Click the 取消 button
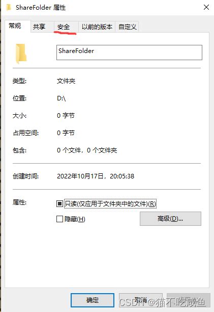Screen dimensions: 214x312 141,300
